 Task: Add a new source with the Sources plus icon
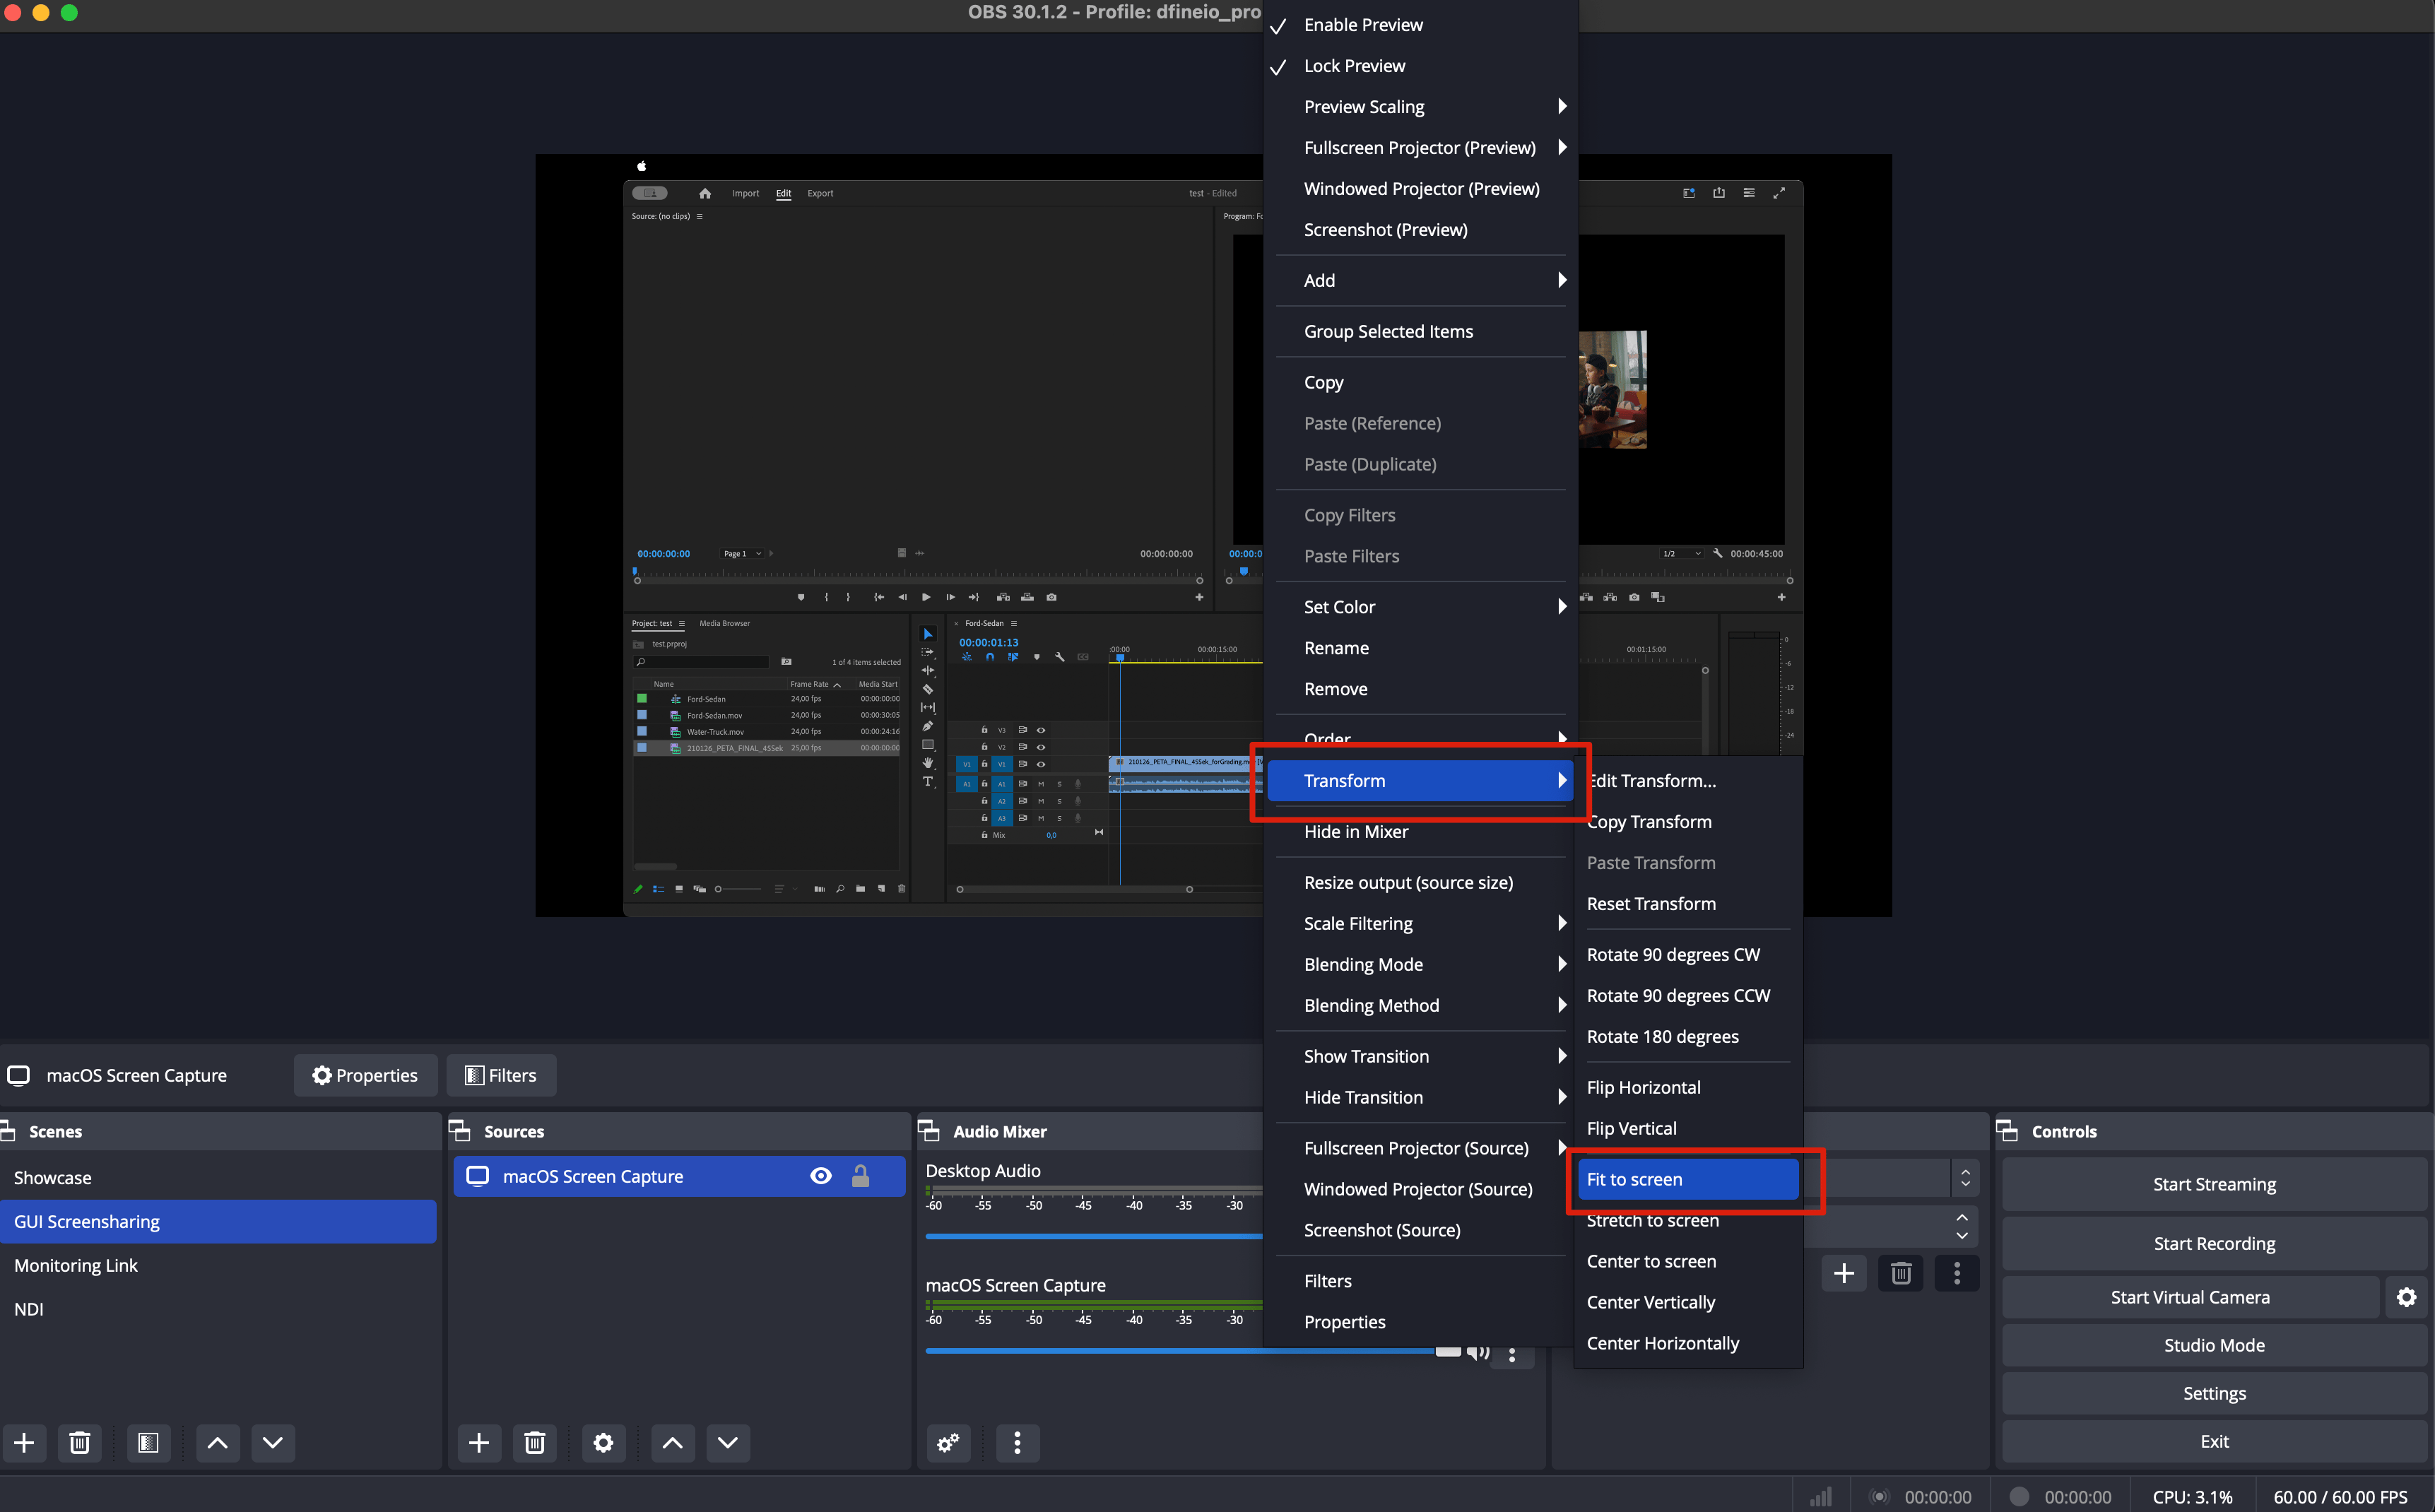[x=479, y=1443]
